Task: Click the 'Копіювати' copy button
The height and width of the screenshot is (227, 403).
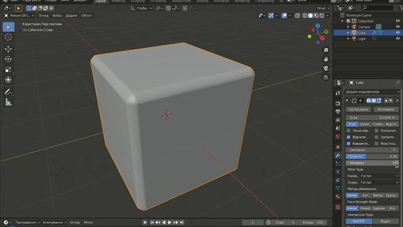Action: pos(386,109)
